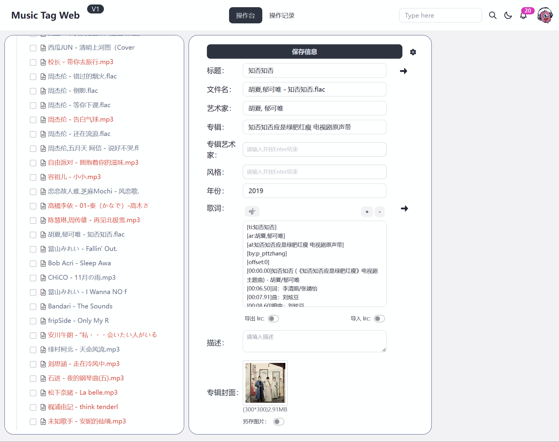The image size is (559, 442).
Task: Click the arrow next to title field
Action: click(x=403, y=71)
